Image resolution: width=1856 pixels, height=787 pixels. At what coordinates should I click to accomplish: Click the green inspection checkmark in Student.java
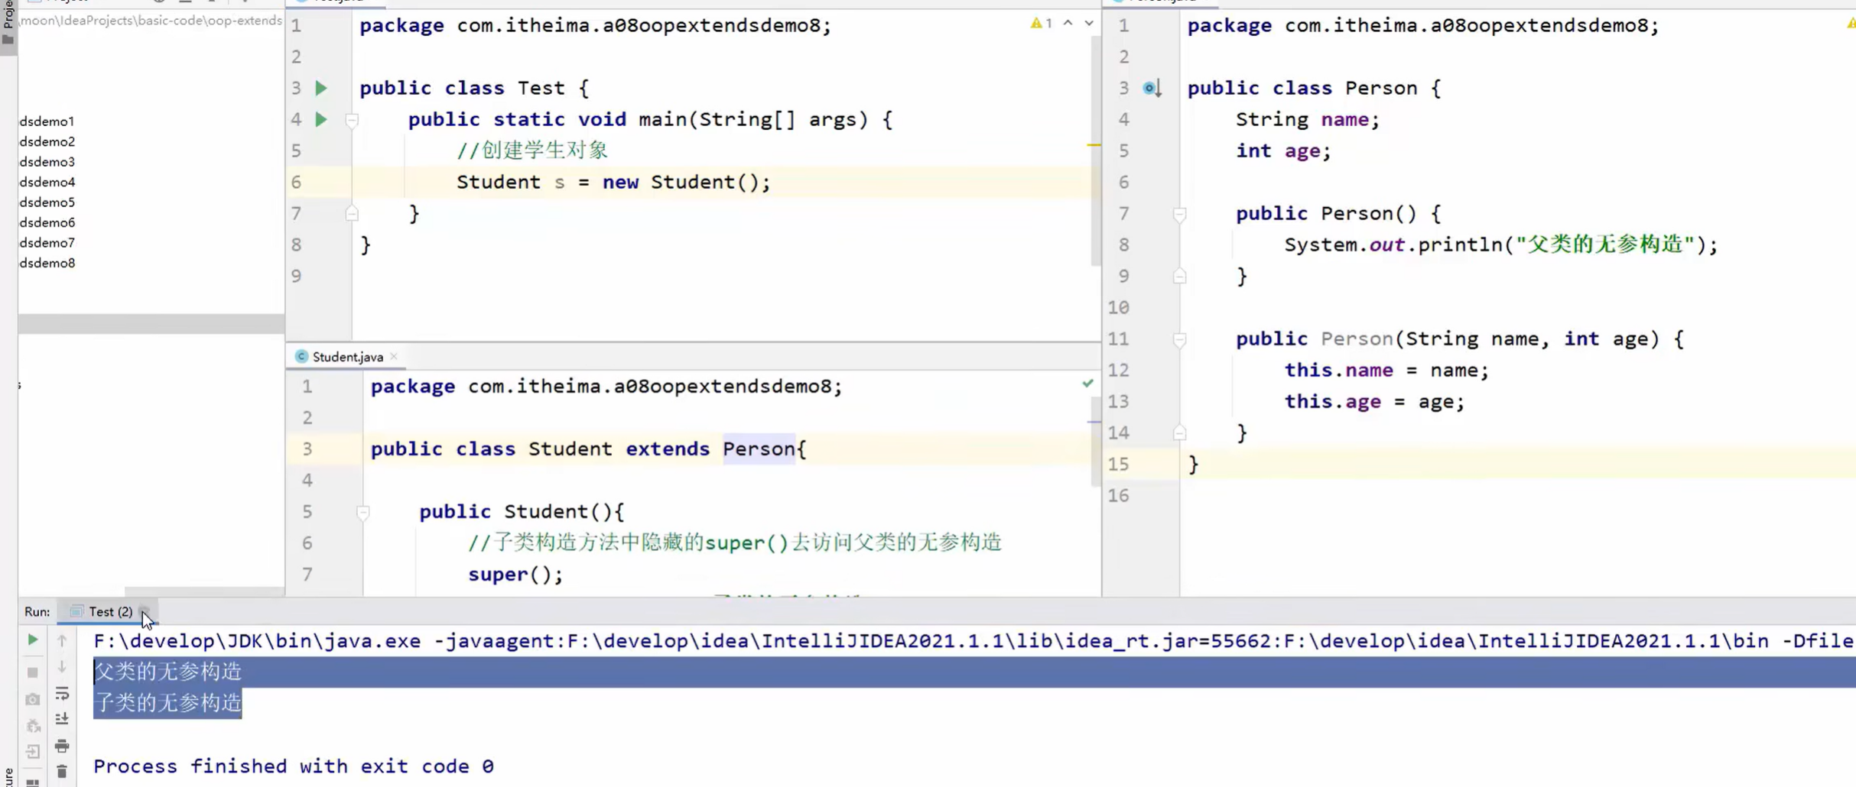(x=1087, y=384)
